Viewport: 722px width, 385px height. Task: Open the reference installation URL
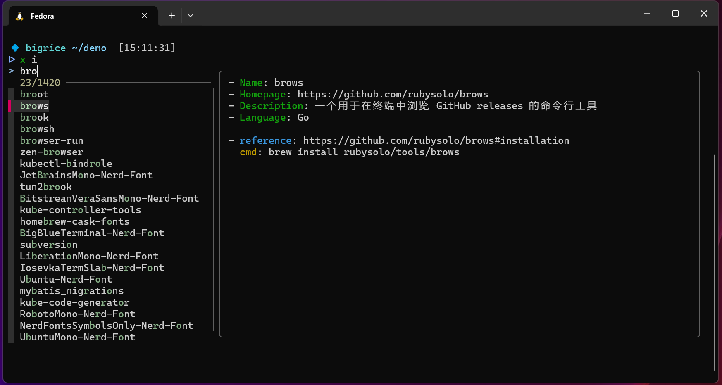pyautogui.click(x=436, y=140)
